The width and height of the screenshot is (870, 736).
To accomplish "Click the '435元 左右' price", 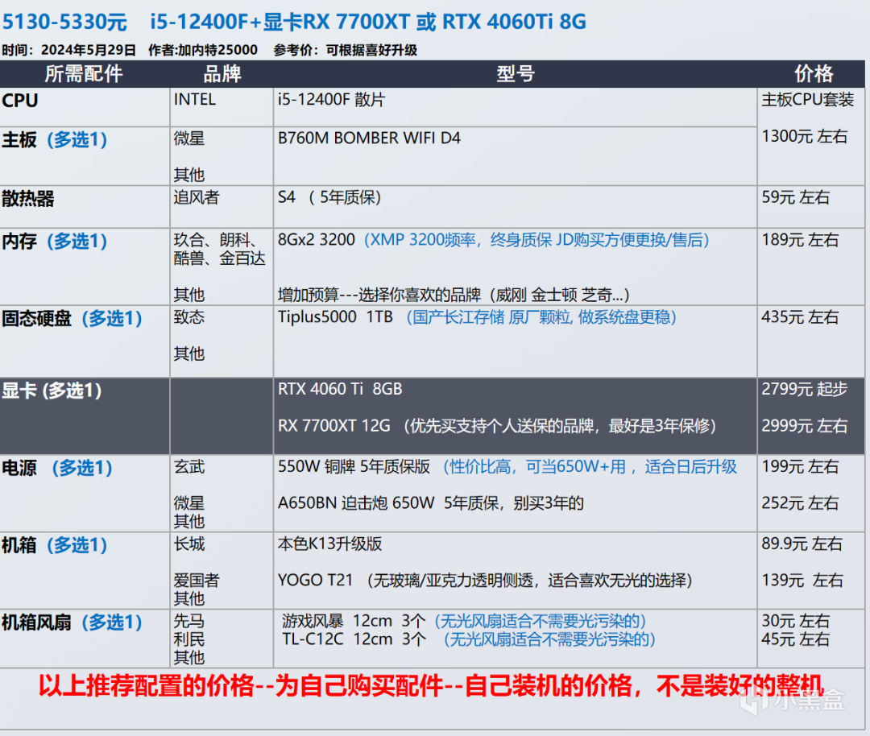I will pos(800,317).
